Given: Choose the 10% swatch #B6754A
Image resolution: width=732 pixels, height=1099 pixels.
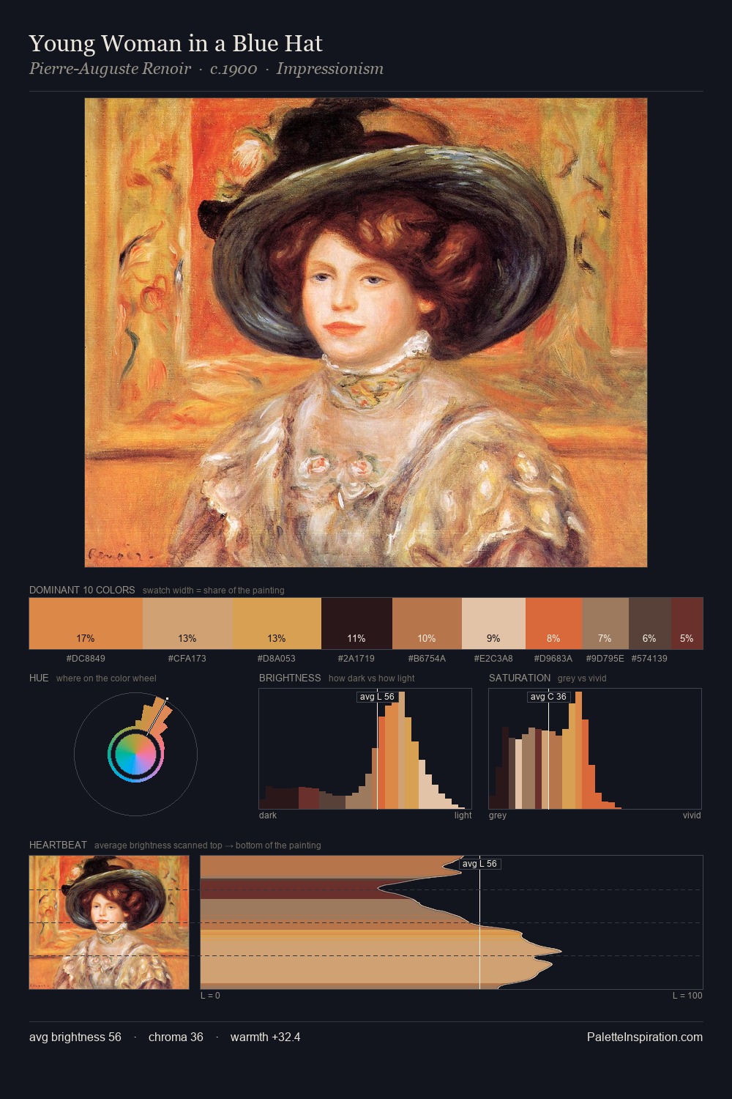Looking at the screenshot, I should (x=427, y=623).
